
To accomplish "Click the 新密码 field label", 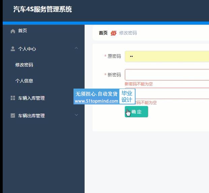I will pyautogui.click(x=114, y=75).
